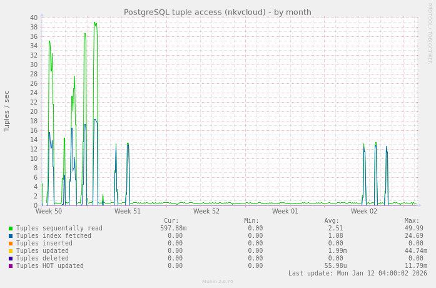Click the Last update timestamp text
This screenshot has width=436, height=288.
tap(358, 273)
